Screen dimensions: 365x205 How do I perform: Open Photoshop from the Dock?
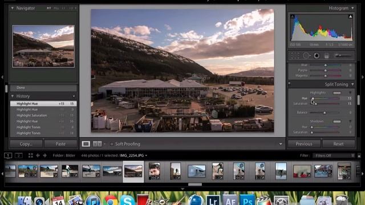pyautogui.click(x=247, y=200)
